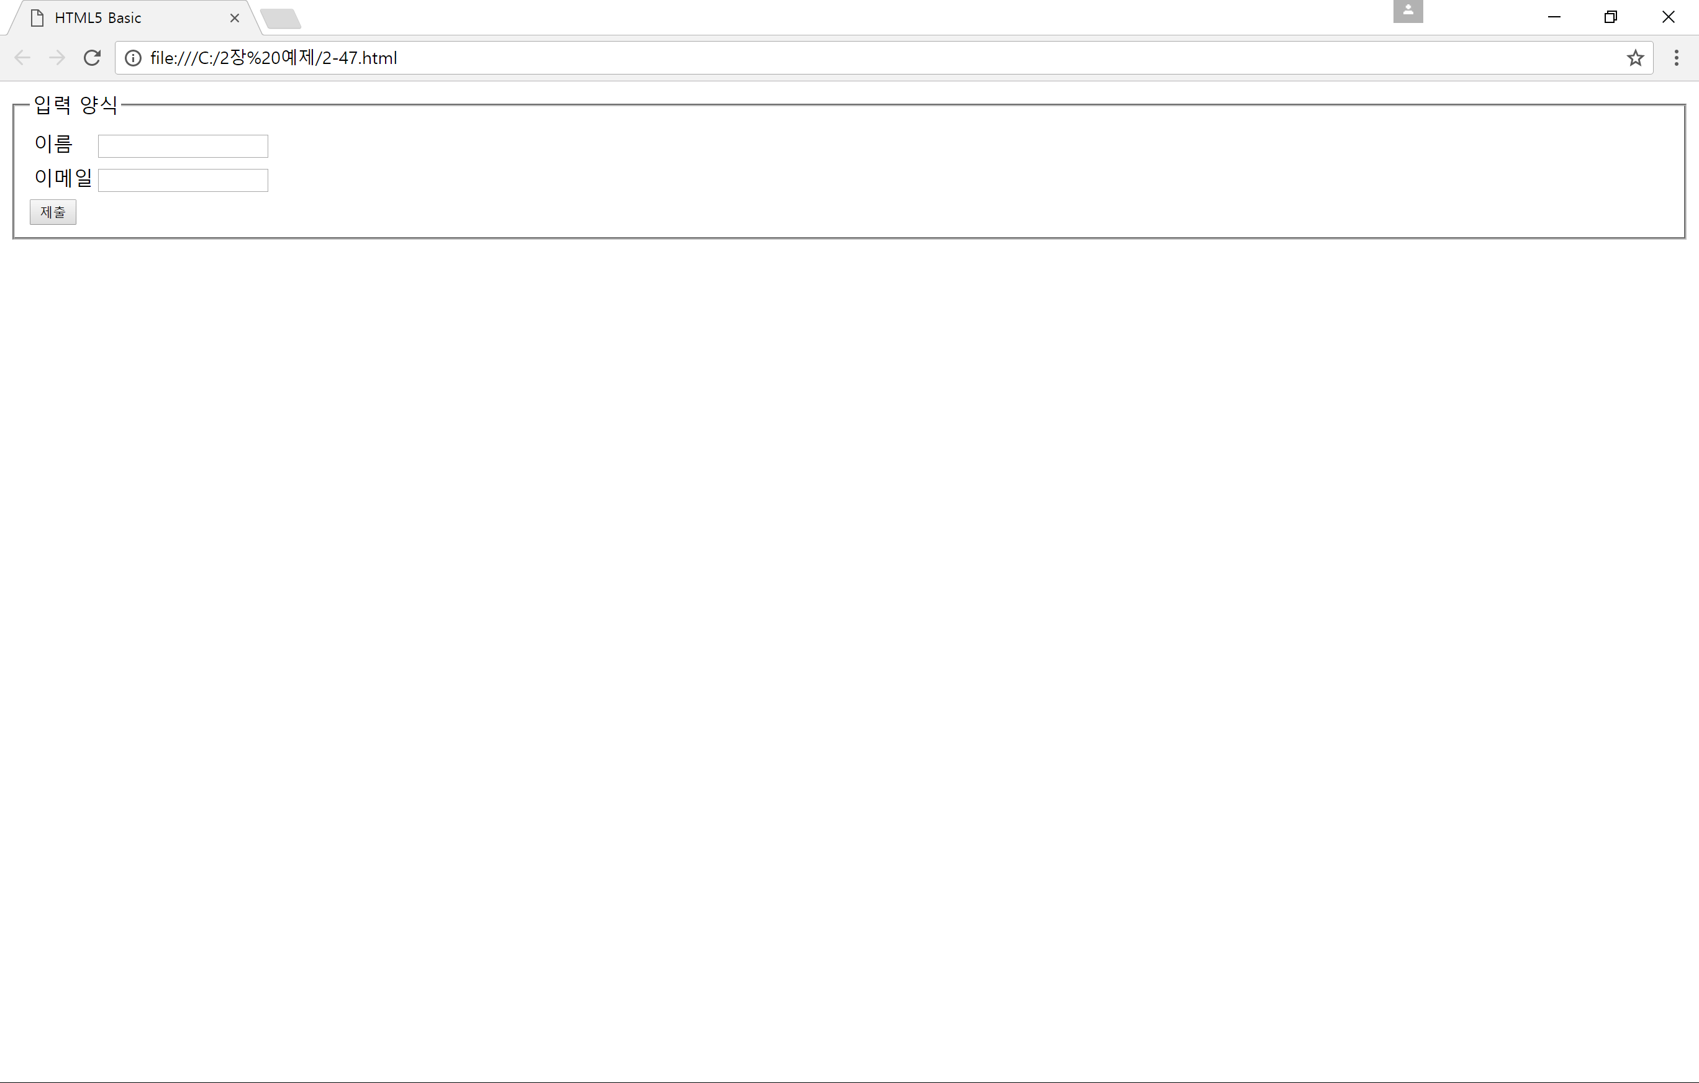
Task: Click the forward navigation arrow
Action: coord(57,58)
